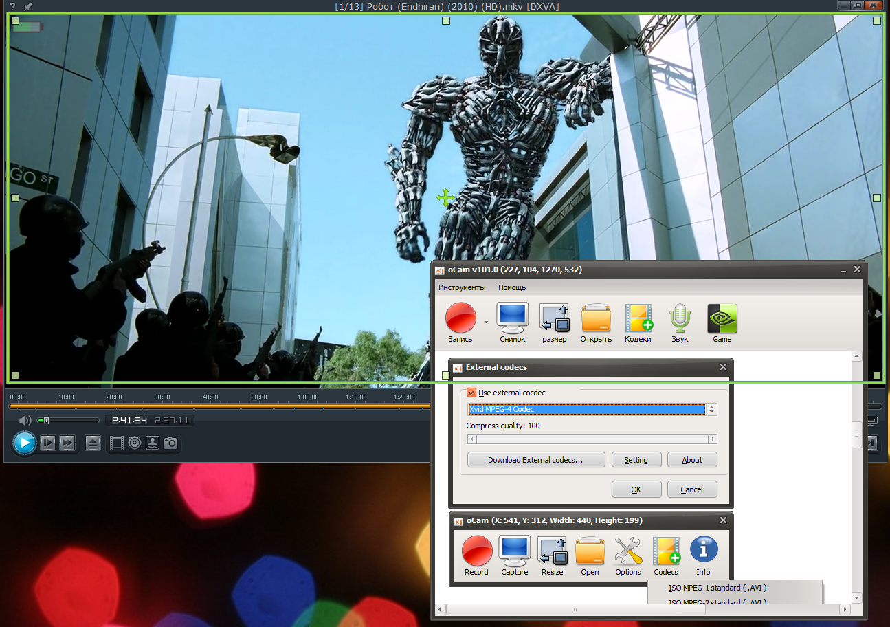Viewport: 890px width, 627px height.
Task: Close the lower oCam toolbar window
Action: click(x=722, y=520)
